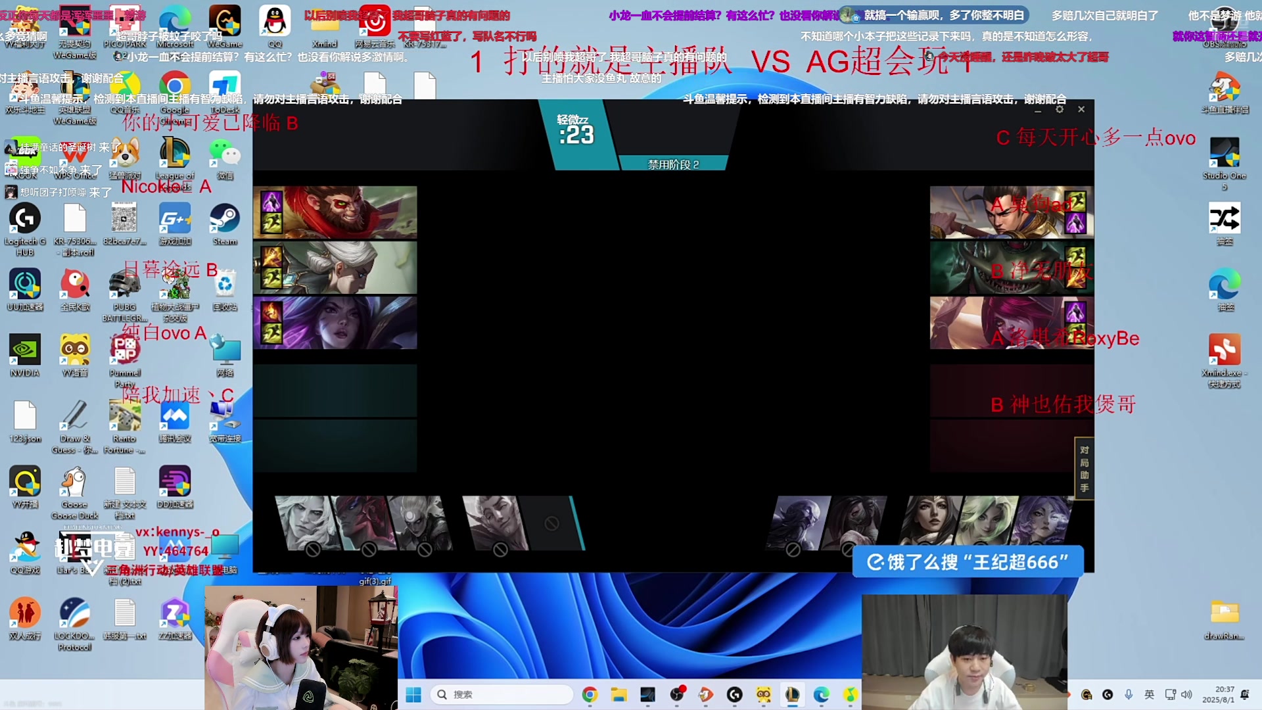
Task: Open 斗鱼直播伴侣 desktop shortcut
Action: [1225, 93]
